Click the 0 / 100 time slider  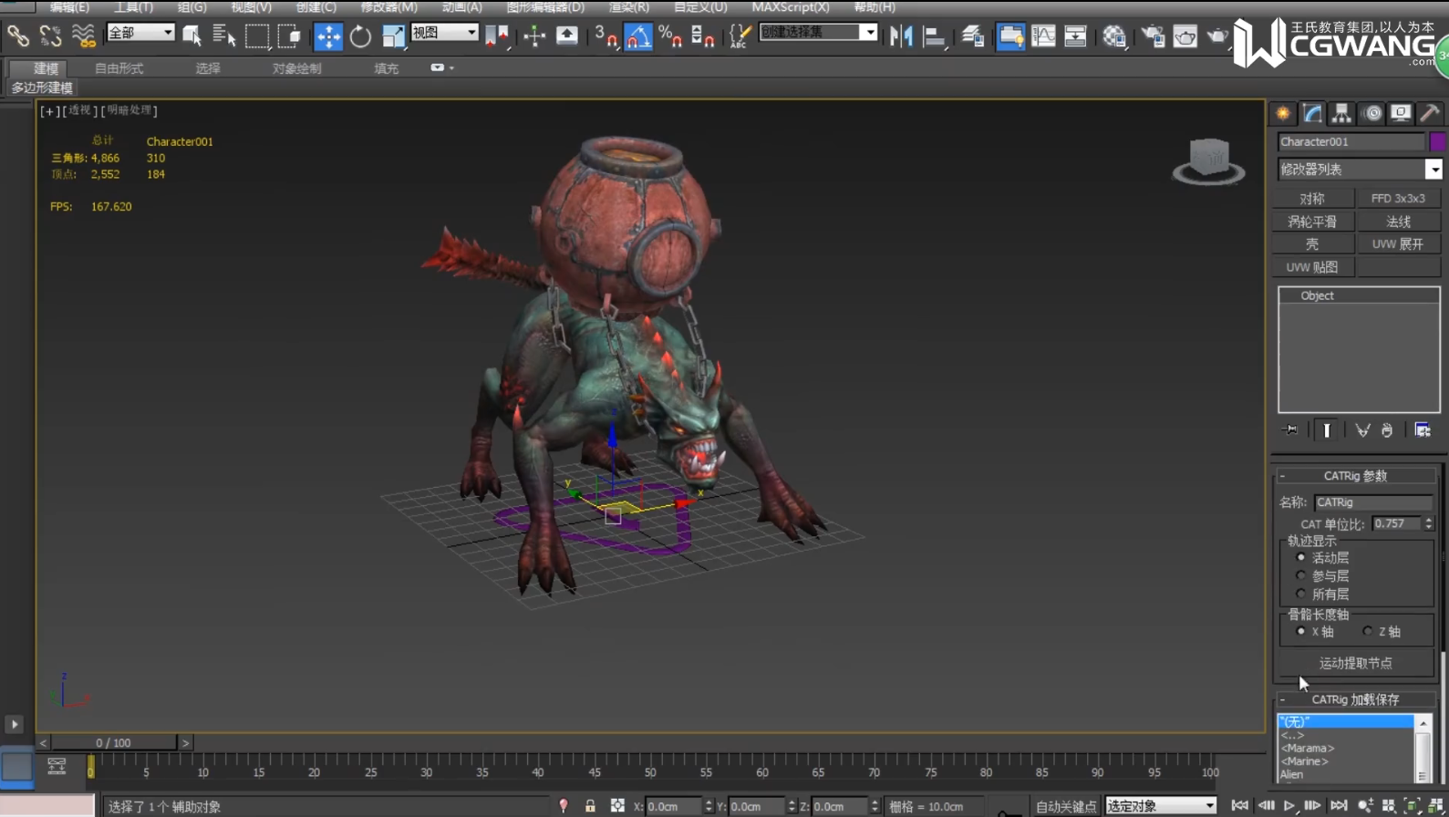pyautogui.click(x=114, y=743)
